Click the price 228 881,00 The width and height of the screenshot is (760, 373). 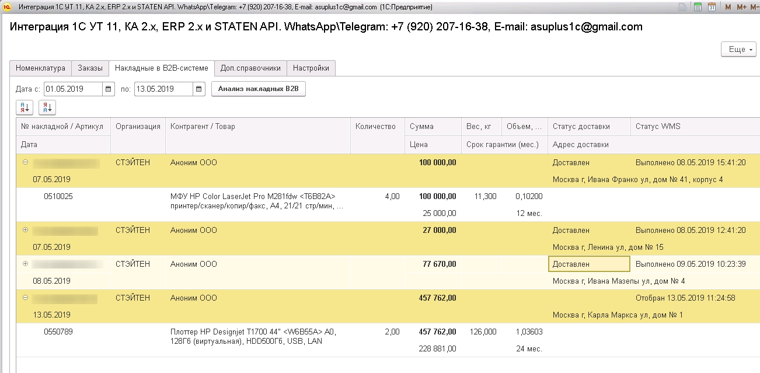click(x=438, y=348)
